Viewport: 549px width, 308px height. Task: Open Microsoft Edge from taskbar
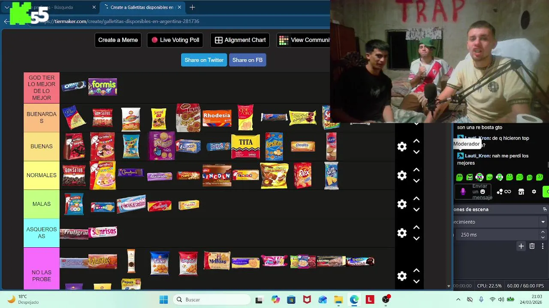[354, 299]
